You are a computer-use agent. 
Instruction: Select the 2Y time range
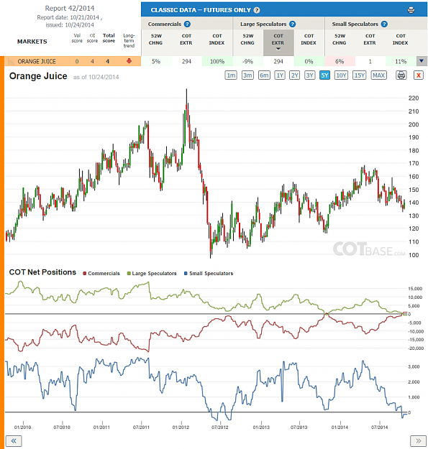click(x=295, y=75)
